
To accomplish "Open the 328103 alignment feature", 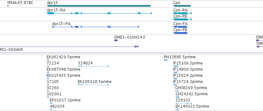I will 184,103.
